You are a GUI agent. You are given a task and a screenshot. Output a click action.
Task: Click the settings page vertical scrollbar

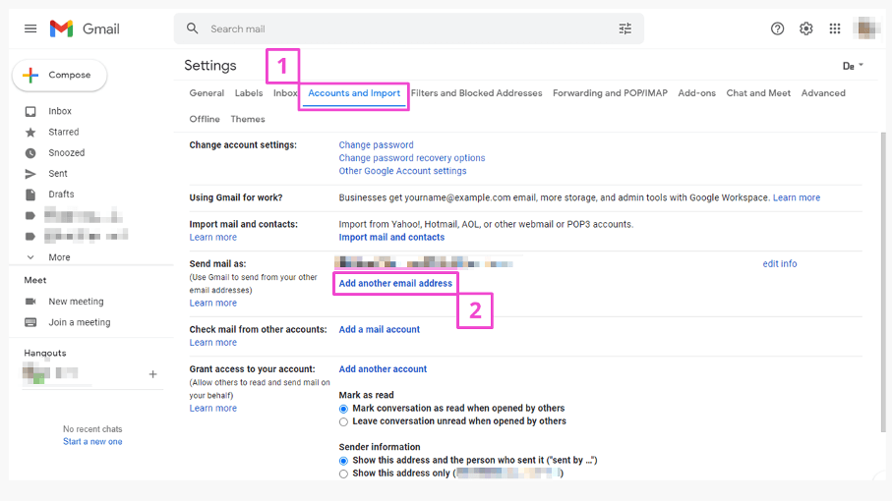pos(883,282)
